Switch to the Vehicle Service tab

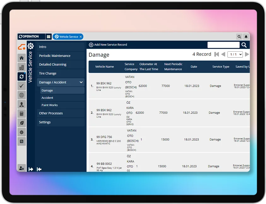(x=67, y=37)
